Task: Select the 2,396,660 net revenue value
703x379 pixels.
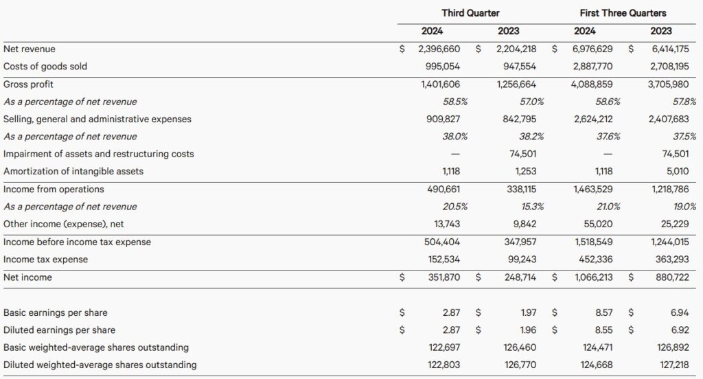Action: (439, 49)
